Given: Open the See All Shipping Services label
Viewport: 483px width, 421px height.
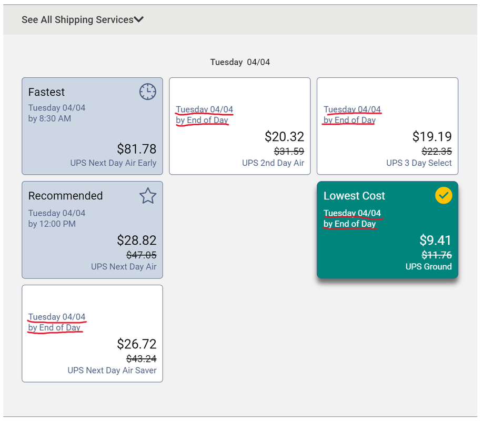Looking at the screenshot, I should click(77, 19).
